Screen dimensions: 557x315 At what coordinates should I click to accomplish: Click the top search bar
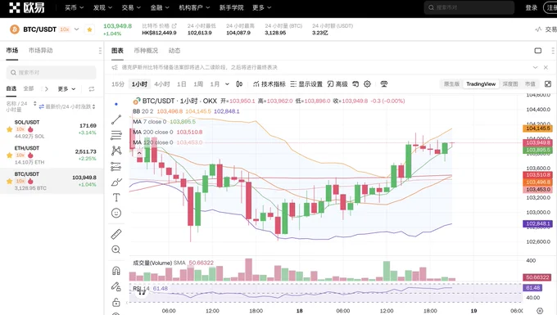click(469, 7)
